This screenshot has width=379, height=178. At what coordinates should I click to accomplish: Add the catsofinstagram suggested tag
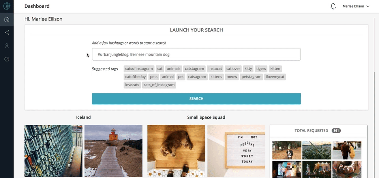139,69
